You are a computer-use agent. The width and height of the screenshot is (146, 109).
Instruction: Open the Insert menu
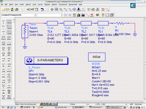22,5
